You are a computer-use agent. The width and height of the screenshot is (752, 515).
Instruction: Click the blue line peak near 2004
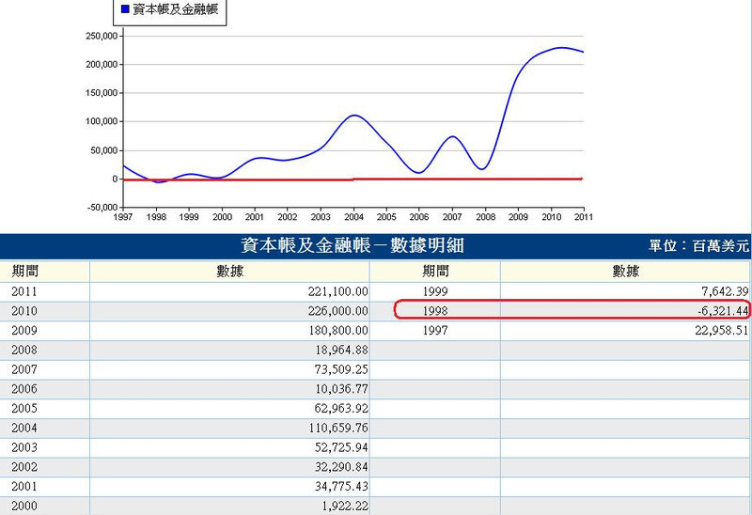353,115
